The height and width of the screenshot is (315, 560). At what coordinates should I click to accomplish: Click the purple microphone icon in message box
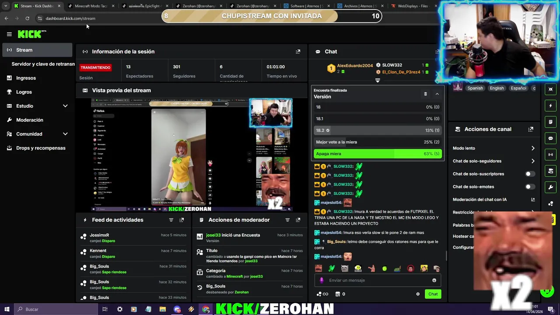point(322,280)
